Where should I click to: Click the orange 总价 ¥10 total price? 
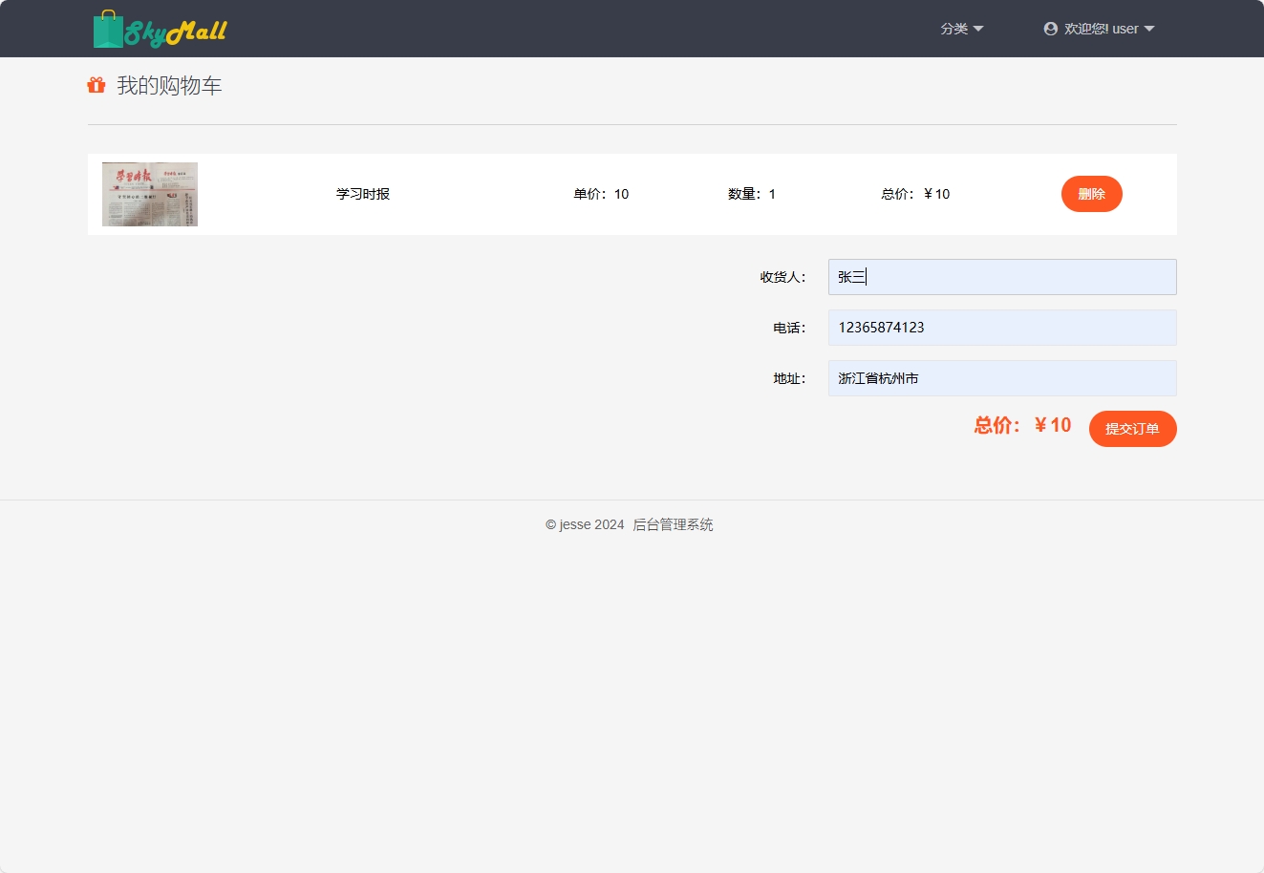point(1023,425)
